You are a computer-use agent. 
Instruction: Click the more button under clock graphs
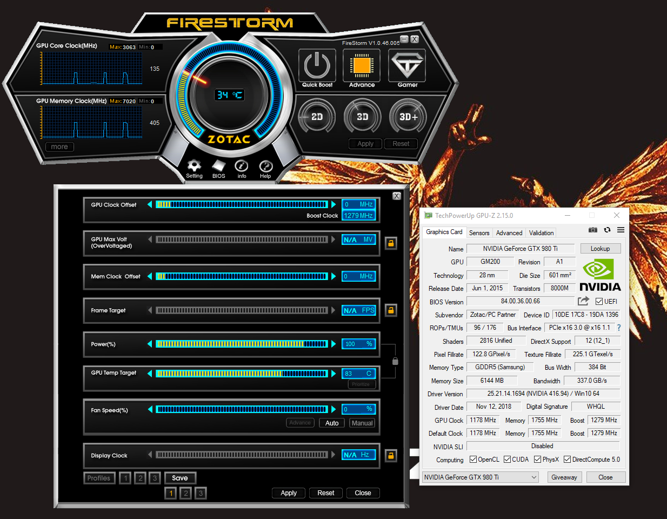click(x=59, y=147)
